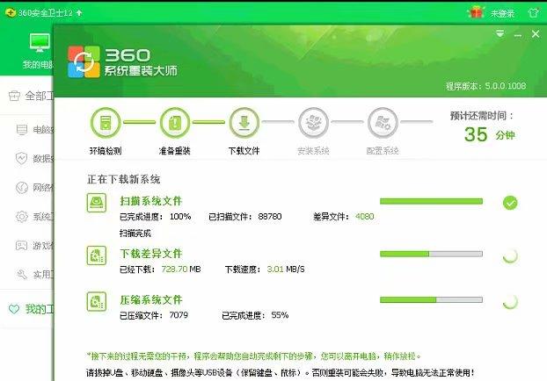
Task: Select the 实用 wrench sidebar item
Action: pos(34,275)
